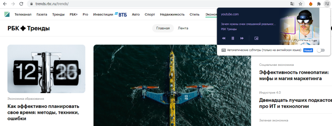
Task: Reload the page with refresh icon
Action: [x=21, y=4]
